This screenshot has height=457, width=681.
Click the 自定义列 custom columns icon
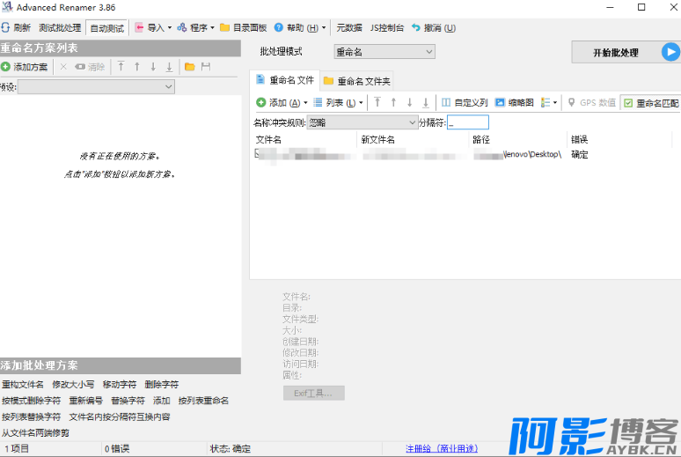(x=446, y=102)
